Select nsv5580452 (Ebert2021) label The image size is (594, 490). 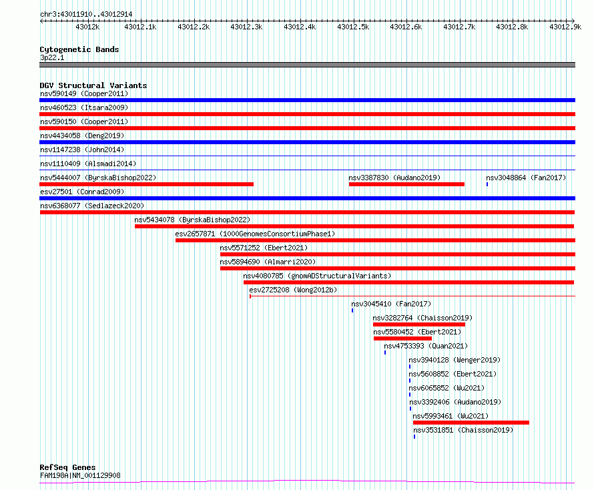417,332
